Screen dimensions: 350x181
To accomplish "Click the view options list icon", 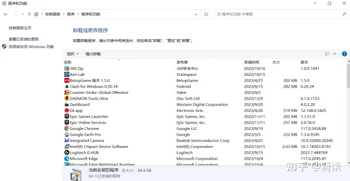I will coord(328,54).
